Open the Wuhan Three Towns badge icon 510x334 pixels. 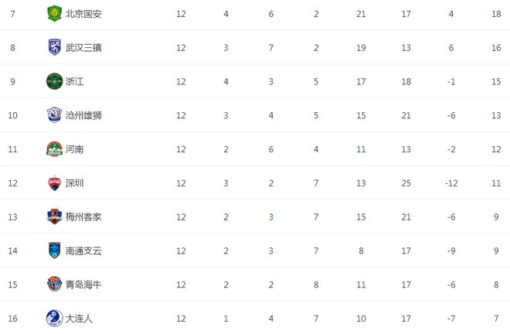pyautogui.click(x=54, y=47)
